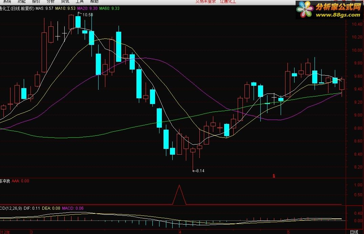Click the month 5 timeline marker

[x=288, y=232]
